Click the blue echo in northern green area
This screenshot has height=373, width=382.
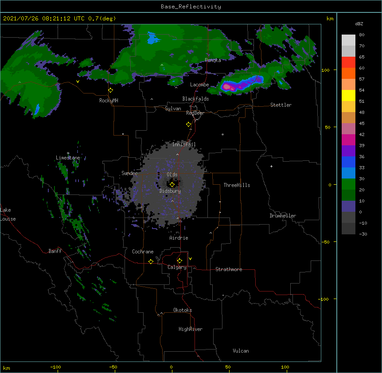pos(152,39)
